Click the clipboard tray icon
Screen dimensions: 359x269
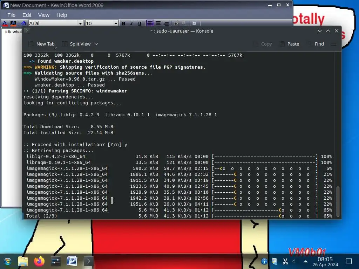pyautogui.click(x=275, y=261)
